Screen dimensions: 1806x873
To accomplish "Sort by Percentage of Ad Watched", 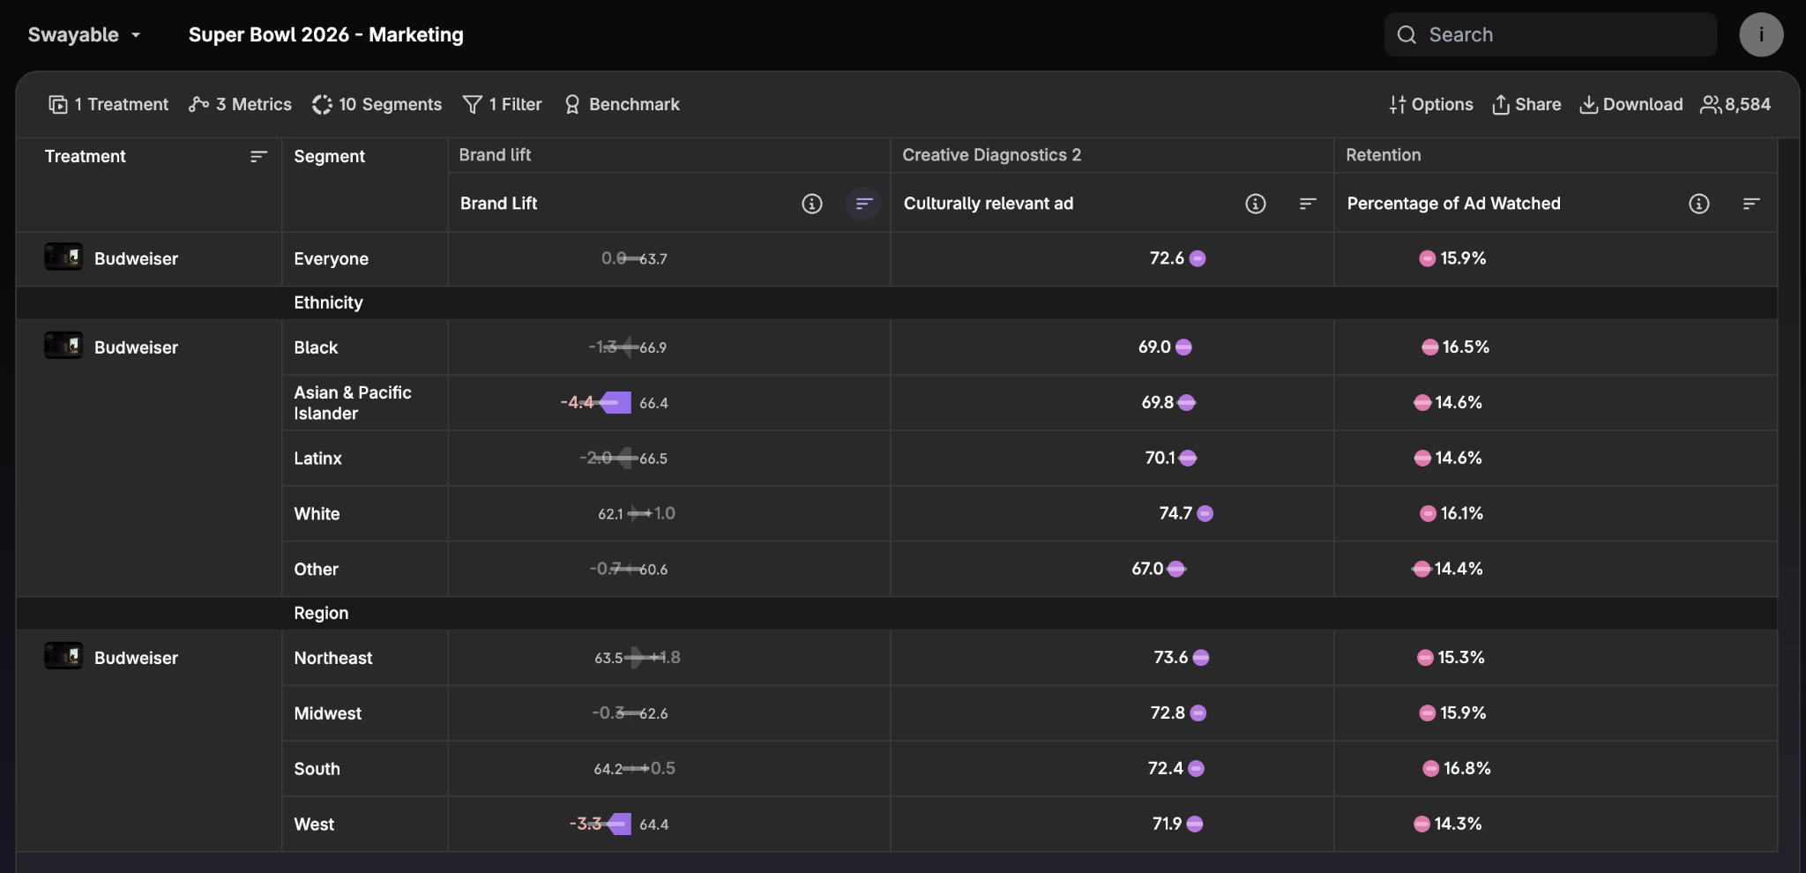I will click(x=1750, y=204).
